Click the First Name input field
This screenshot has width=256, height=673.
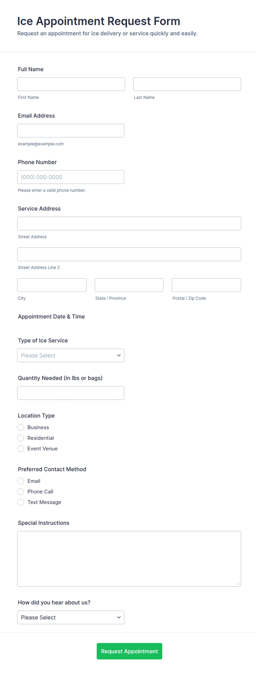71,84
